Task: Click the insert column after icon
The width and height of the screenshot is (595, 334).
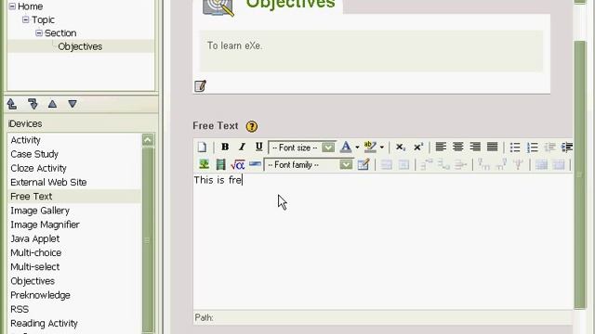Action: click(x=501, y=164)
